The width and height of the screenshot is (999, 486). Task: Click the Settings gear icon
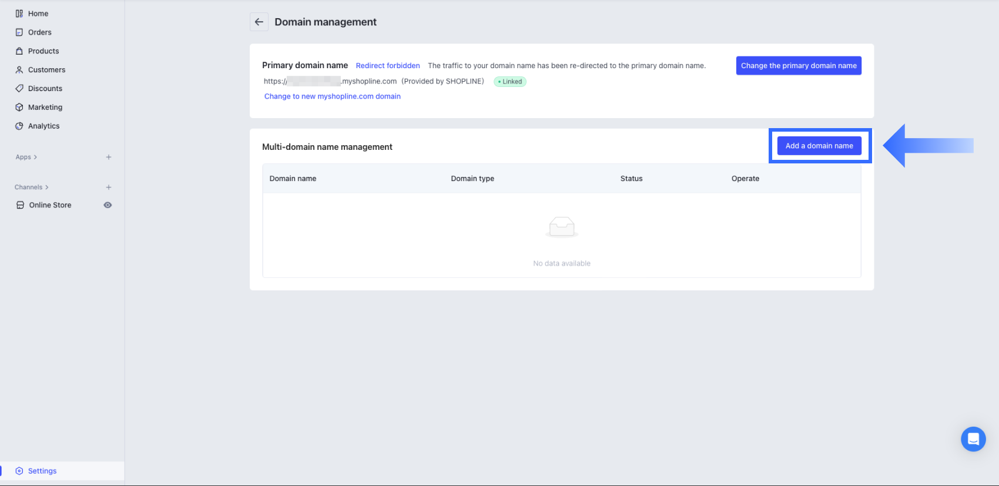(19, 471)
